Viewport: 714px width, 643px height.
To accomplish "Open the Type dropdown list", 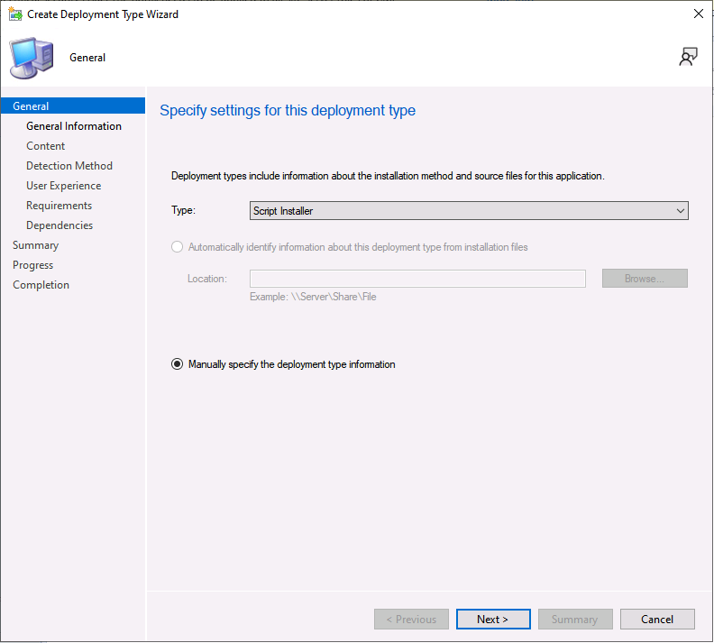I will point(469,211).
